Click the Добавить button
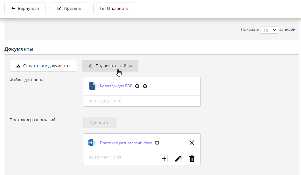 point(99,122)
